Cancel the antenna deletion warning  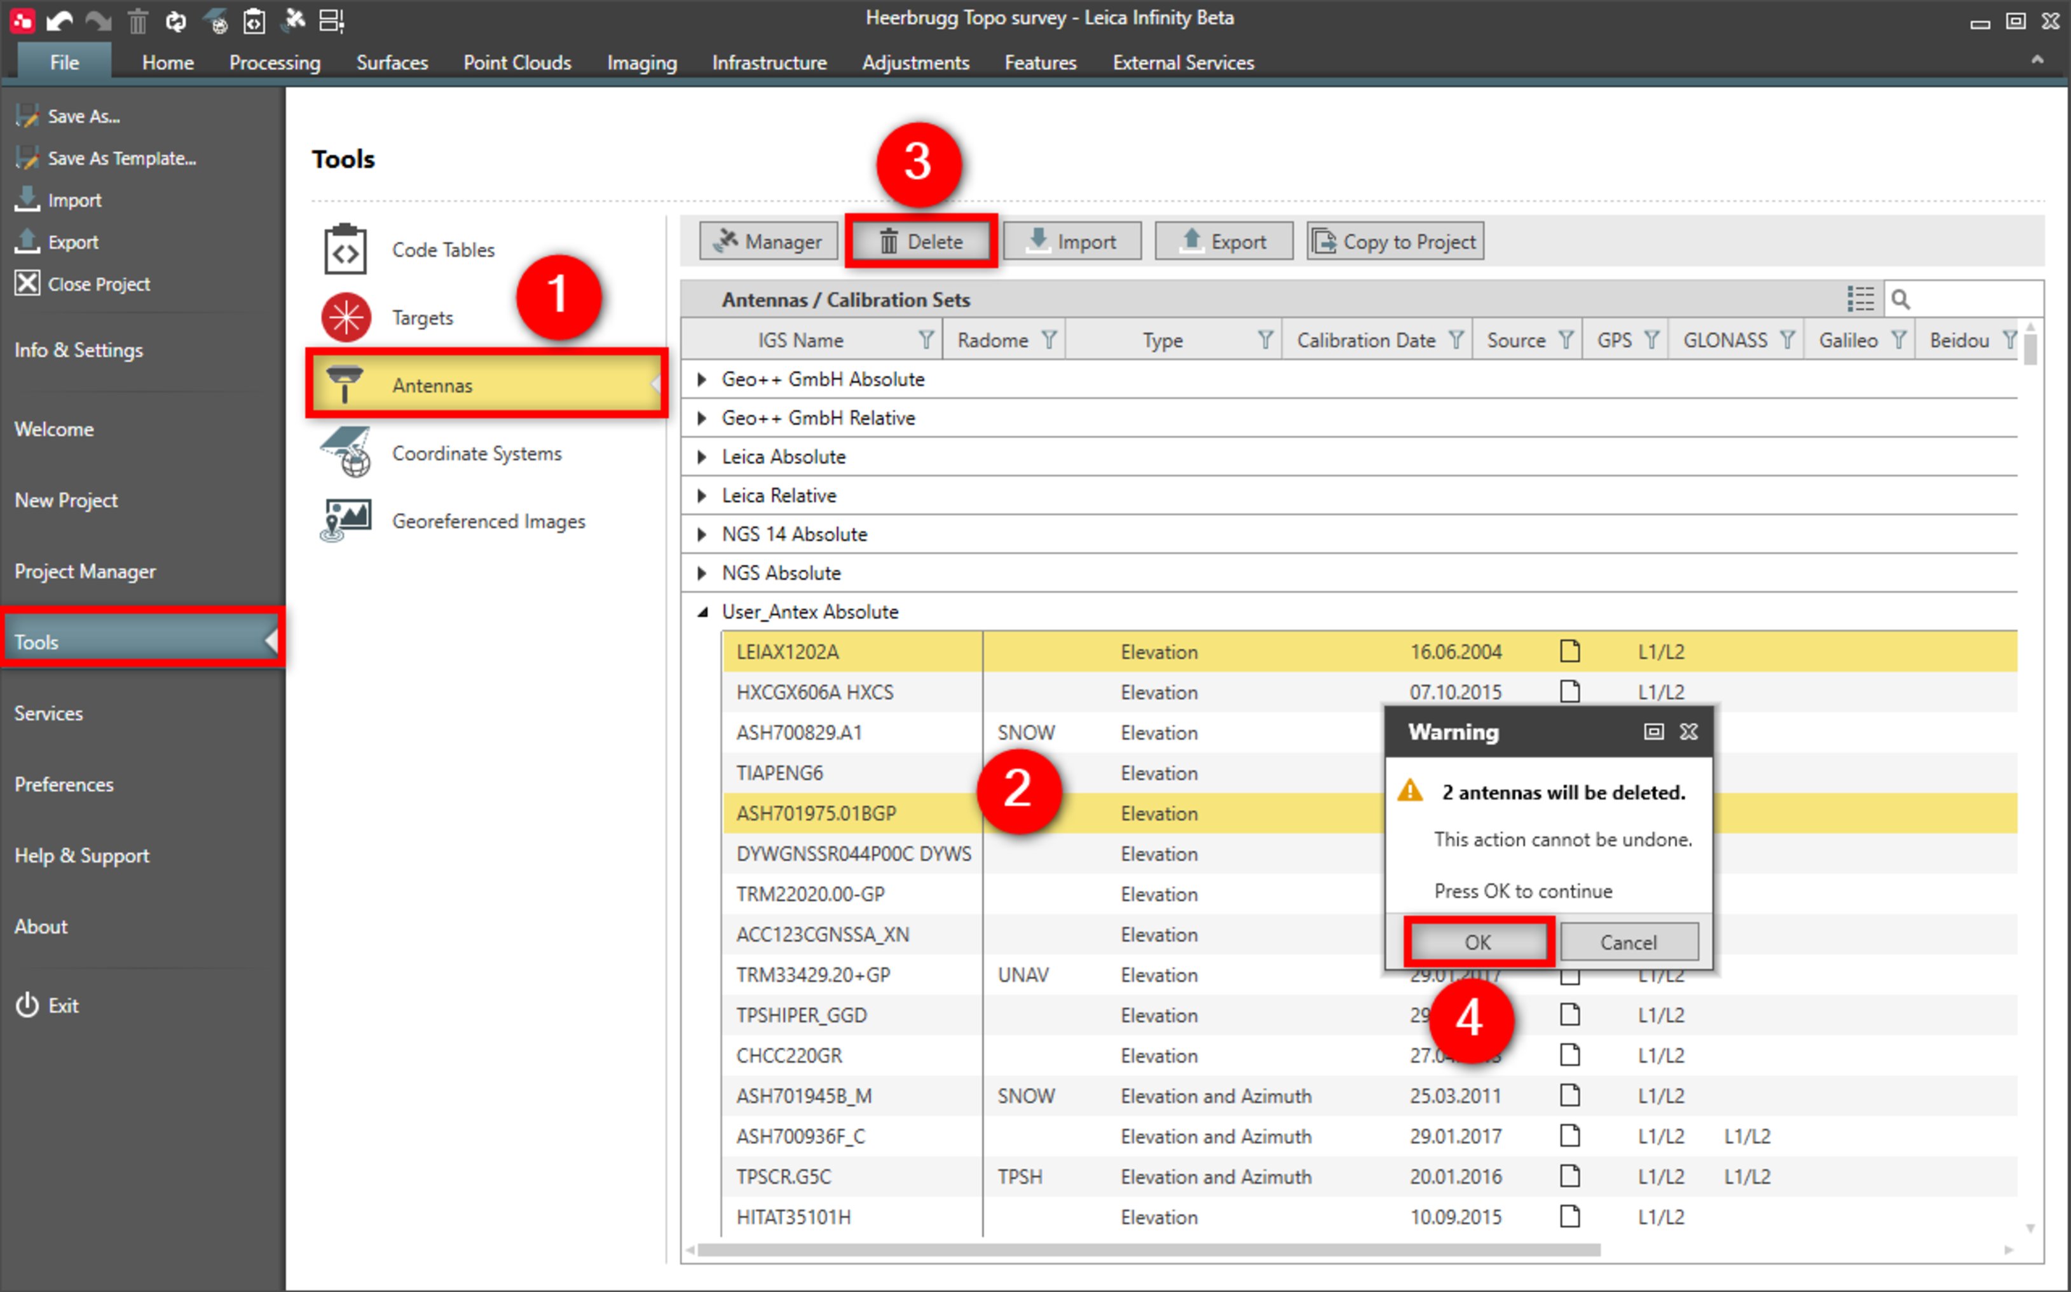coord(1628,942)
